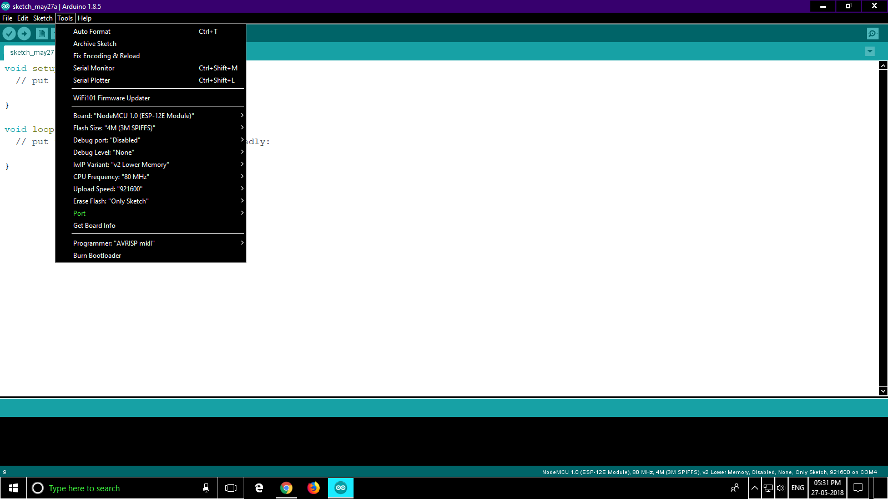Expand Programmer AVRISP mkII submenu

[150, 243]
